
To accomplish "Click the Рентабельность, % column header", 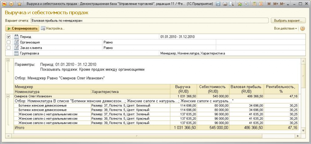I will pyautogui.click(x=281, y=89).
